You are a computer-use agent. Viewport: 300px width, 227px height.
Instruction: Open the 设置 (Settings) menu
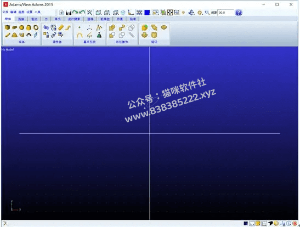[x=29, y=12]
